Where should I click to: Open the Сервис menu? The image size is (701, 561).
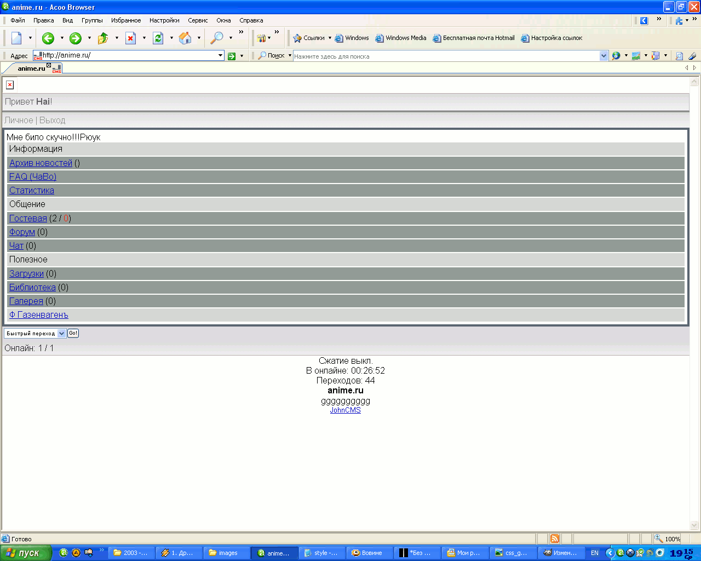point(198,20)
